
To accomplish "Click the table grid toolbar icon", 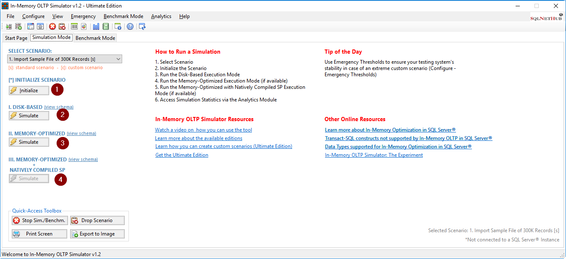I will pos(74,26).
